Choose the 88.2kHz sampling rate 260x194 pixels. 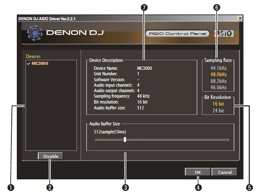[218, 81]
